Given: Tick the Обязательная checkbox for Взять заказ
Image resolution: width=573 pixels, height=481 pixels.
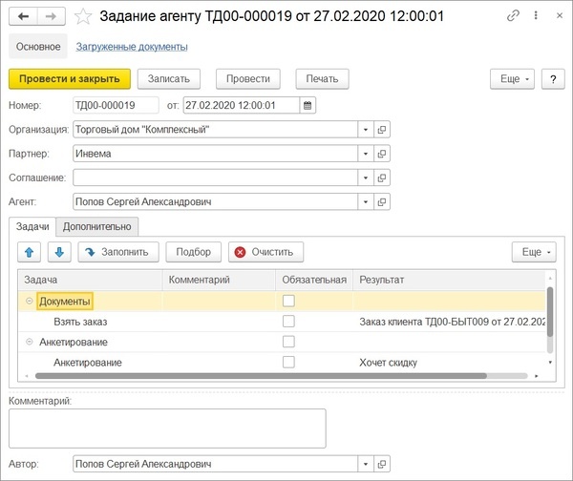Looking at the screenshot, I should (x=288, y=322).
